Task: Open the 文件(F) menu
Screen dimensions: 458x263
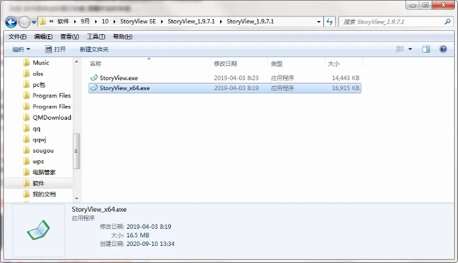Action: pyautogui.click(x=17, y=37)
